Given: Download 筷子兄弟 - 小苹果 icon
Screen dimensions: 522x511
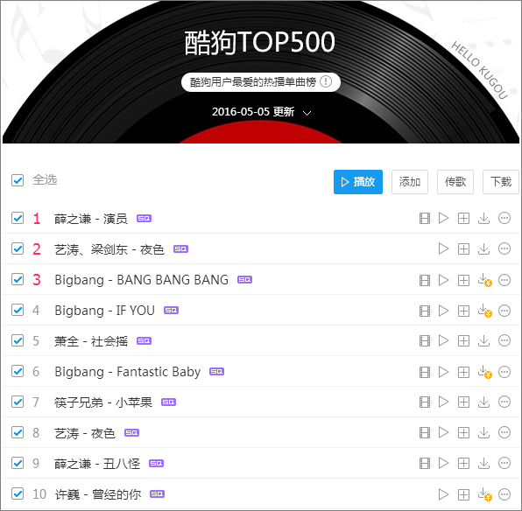Looking at the screenshot, I should pos(483,402).
